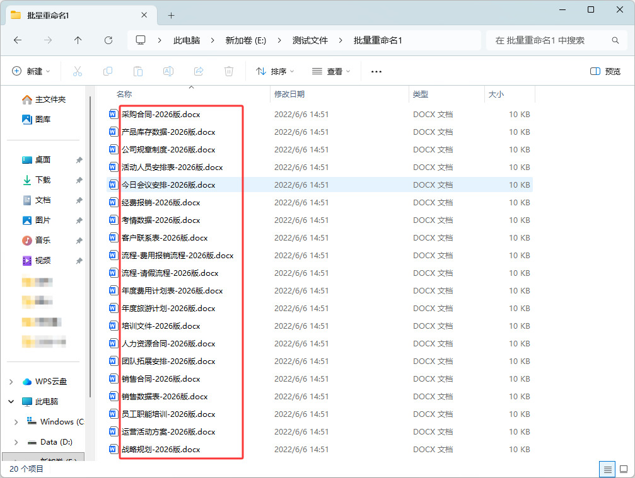Open 桌面 in the sidebar
This screenshot has height=478, width=635.
click(37, 160)
